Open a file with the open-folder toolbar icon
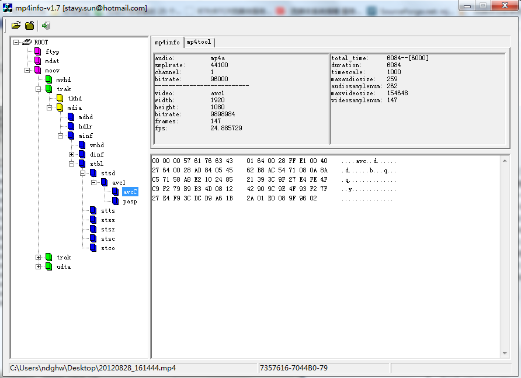 coord(16,25)
